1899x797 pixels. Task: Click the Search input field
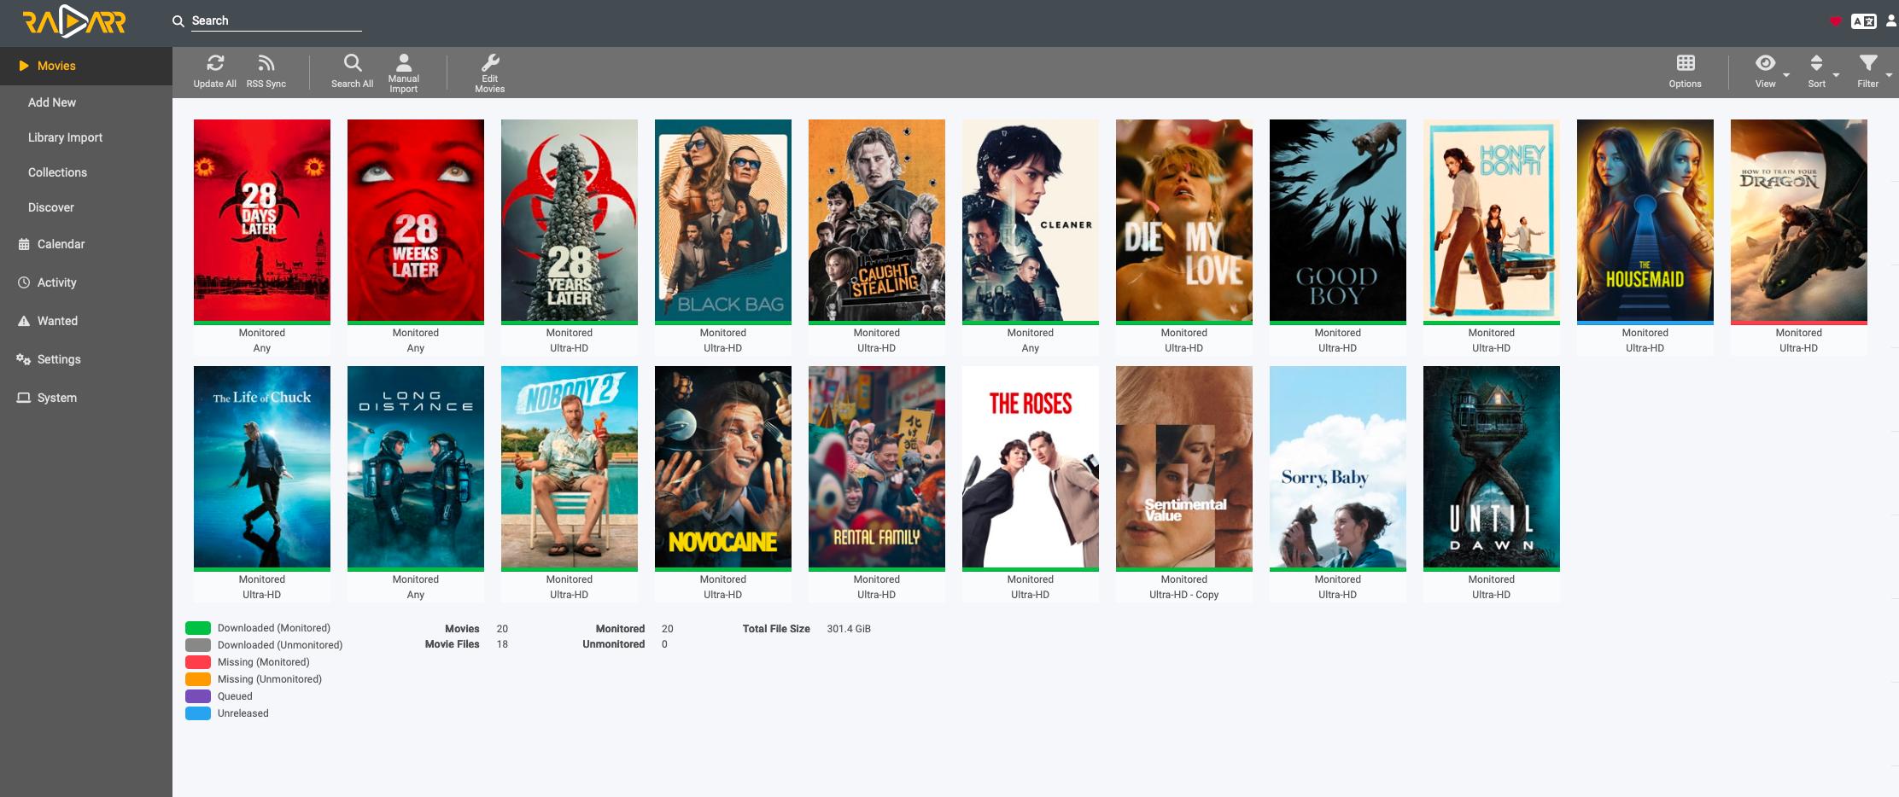[275, 20]
